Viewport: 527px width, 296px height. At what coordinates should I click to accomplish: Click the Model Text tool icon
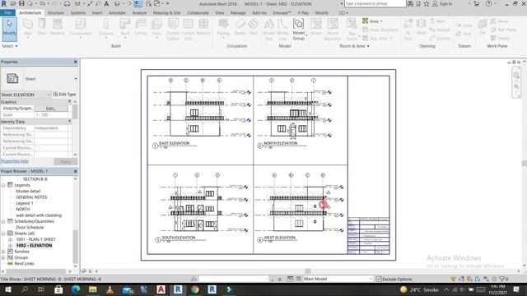click(x=268, y=24)
